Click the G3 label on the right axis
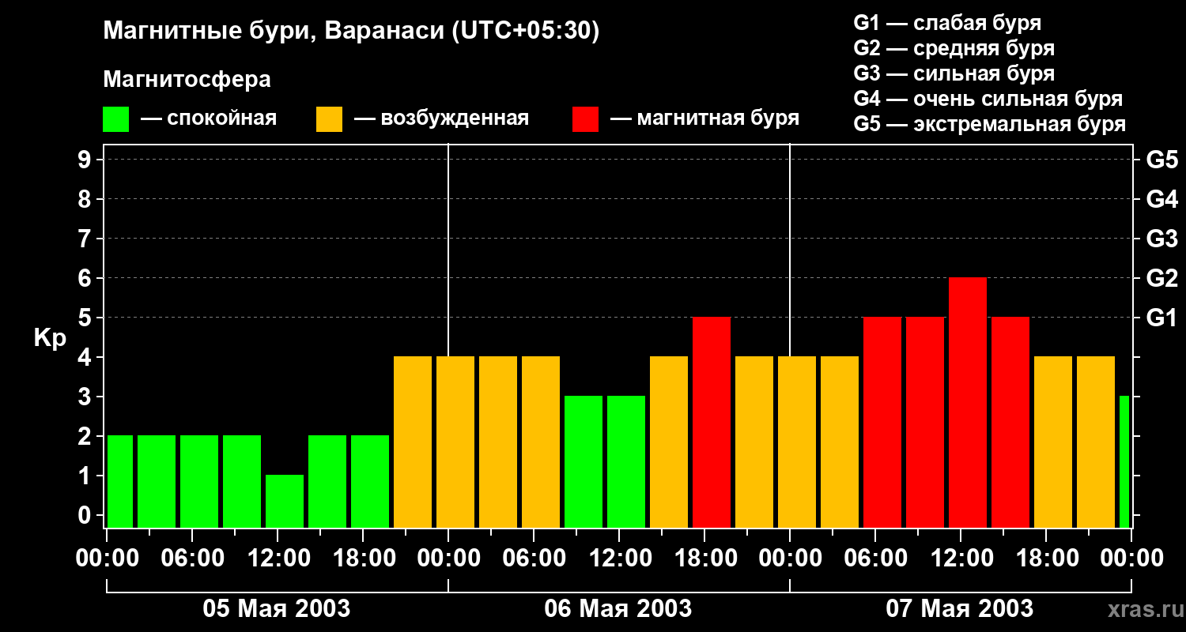1186x632 pixels. (x=1161, y=239)
